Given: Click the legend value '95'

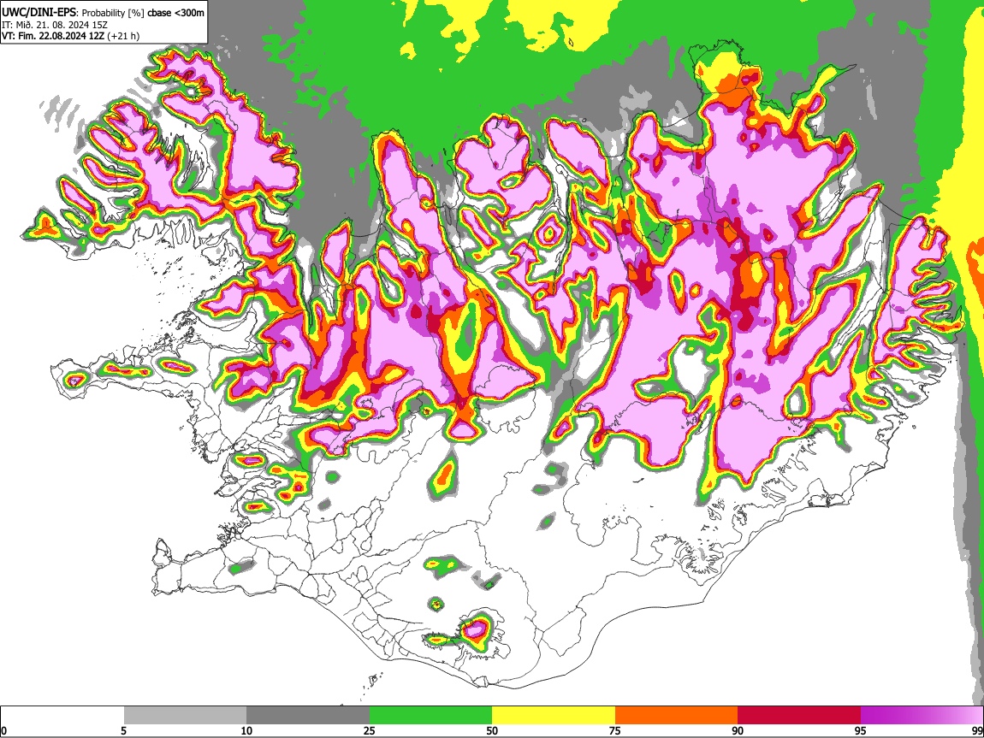Looking at the screenshot, I should (861, 730).
